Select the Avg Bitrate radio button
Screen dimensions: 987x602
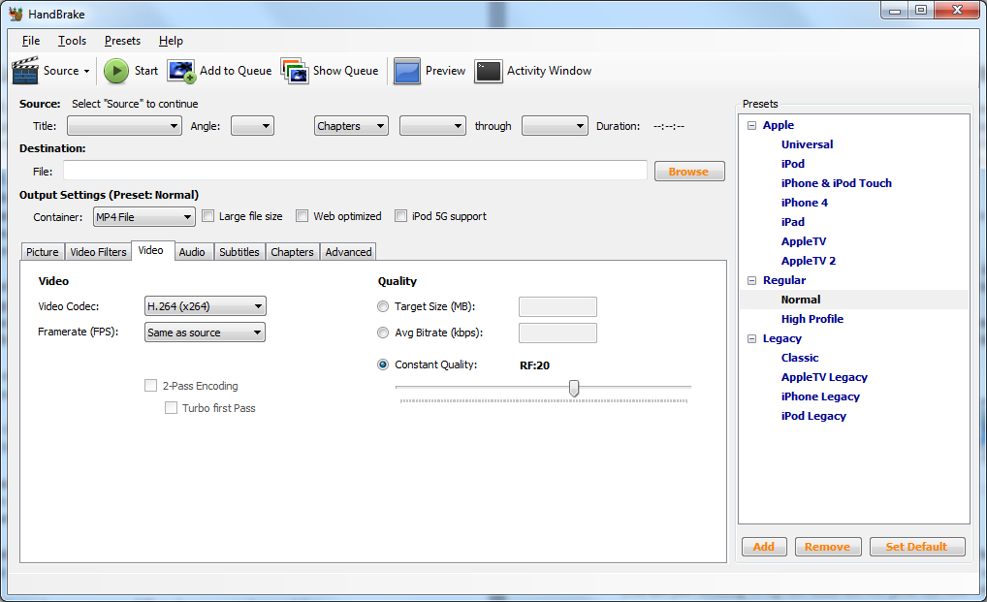click(383, 333)
